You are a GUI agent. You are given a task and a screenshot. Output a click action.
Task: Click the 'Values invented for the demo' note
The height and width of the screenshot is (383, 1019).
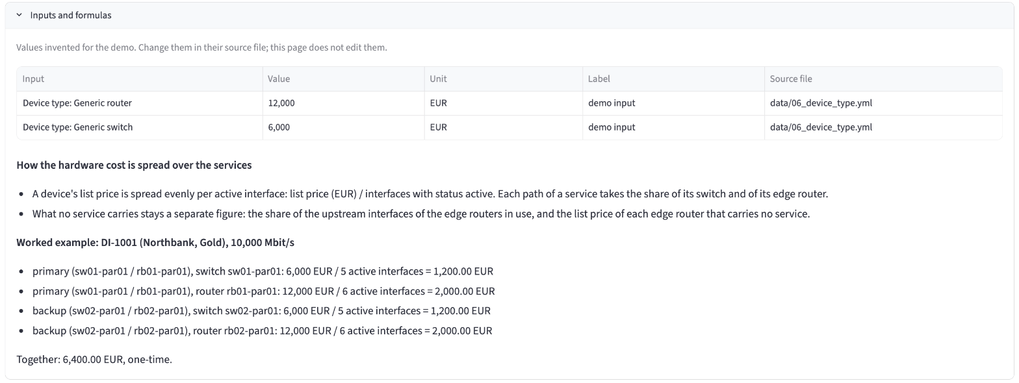pos(201,47)
